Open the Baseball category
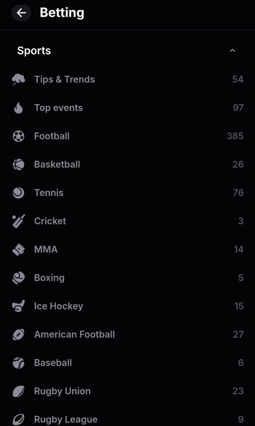 [53, 362]
